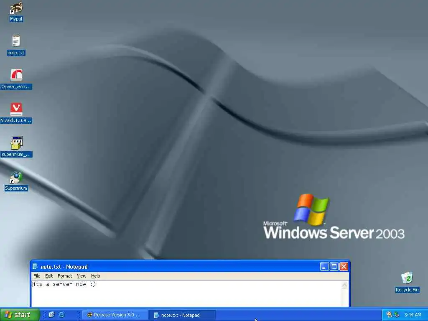The image size is (428, 321).
Task: Click the Notepad title bar icon
Action: (35, 266)
